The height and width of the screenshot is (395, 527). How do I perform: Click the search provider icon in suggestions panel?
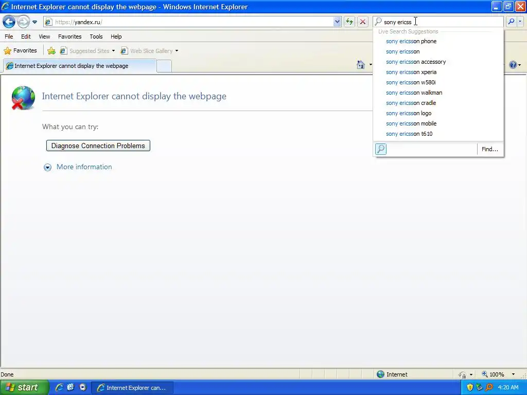click(381, 149)
